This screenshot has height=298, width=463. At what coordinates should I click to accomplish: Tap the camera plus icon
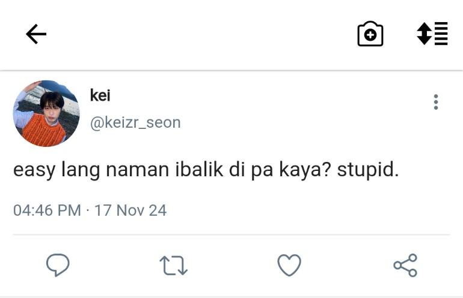[370, 35]
